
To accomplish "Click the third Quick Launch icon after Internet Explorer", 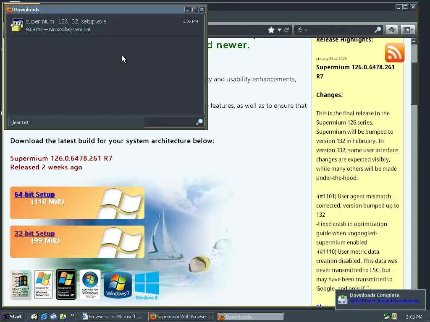I will pyautogui.click(x=53, y=317).
